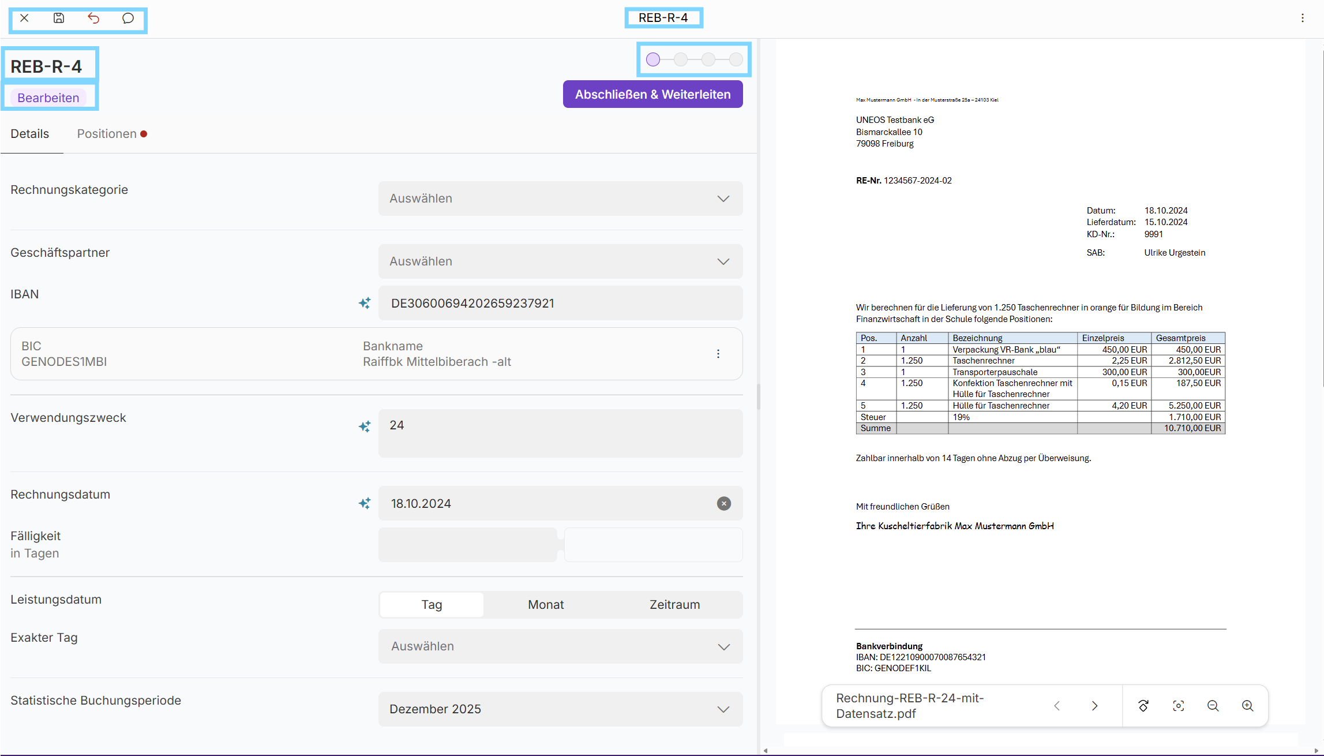Open the three-dot menu in the top right corner
This screenshot has height=756, width=1324.
pos(1303,18)
